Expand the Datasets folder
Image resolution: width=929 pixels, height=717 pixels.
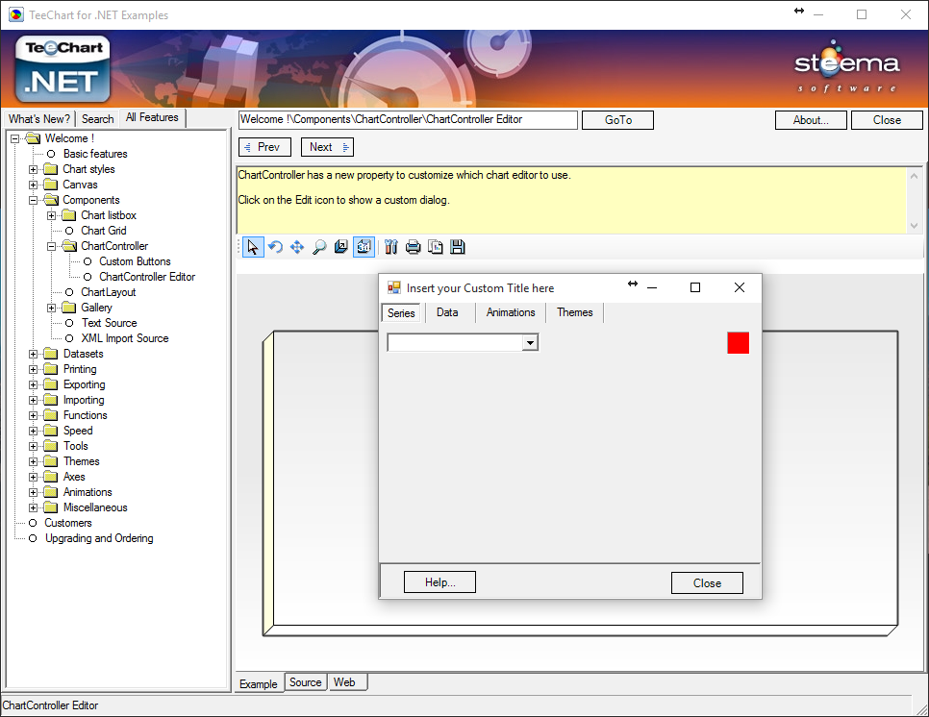33,354
